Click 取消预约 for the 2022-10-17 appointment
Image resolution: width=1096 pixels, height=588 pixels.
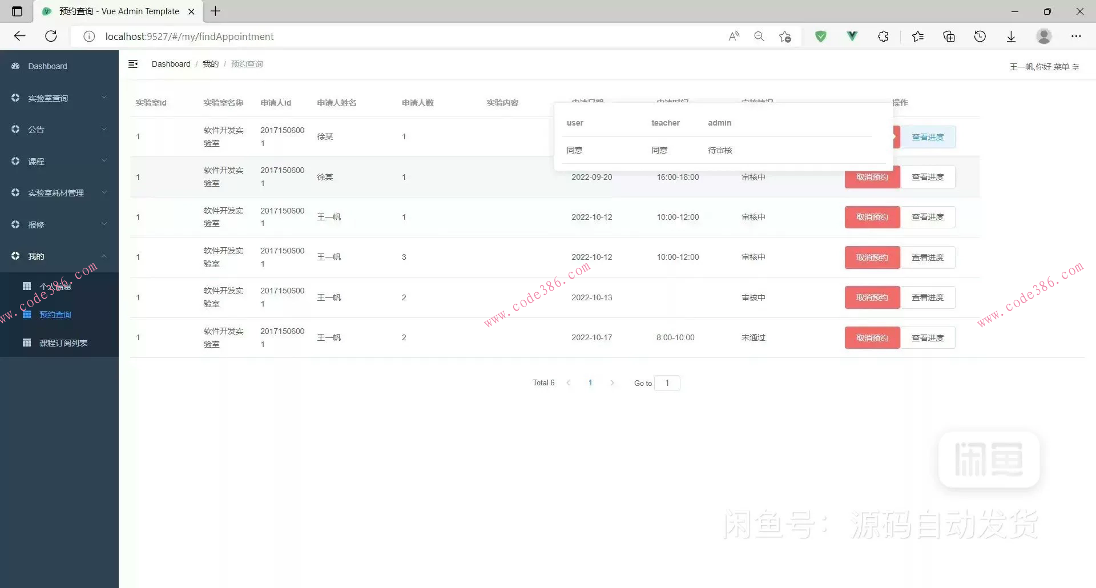[872, 338]
